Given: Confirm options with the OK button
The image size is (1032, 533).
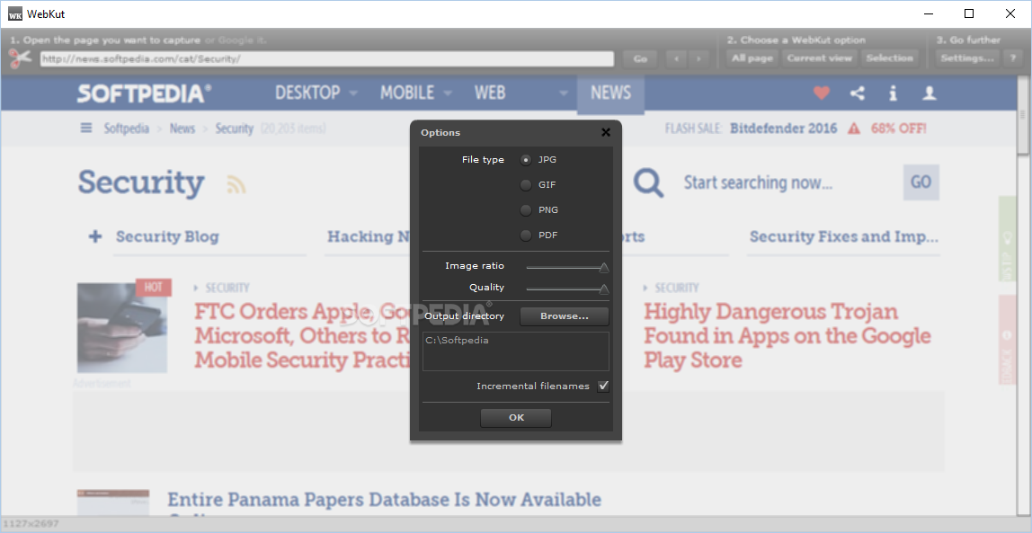Looking at the screenshot, I should click(x=516, y=418).
